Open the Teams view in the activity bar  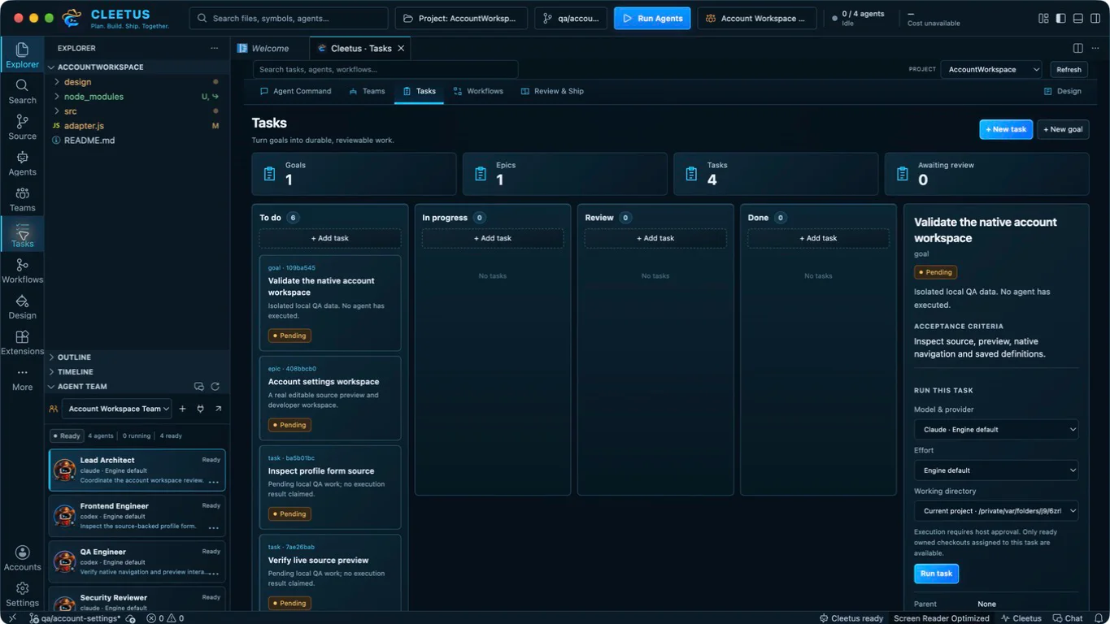click(22, 198)
